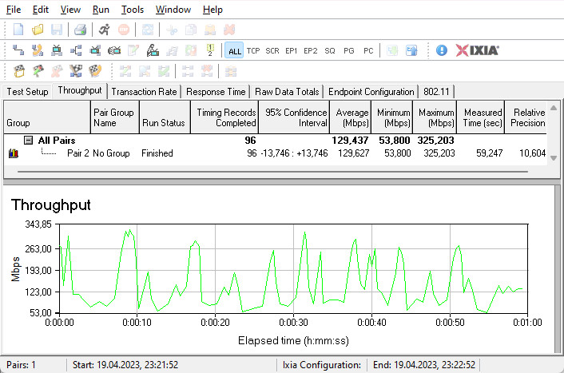564x373 pixels.
Task: Click the checkered flags with network icon
Action: tap(76, 71)
